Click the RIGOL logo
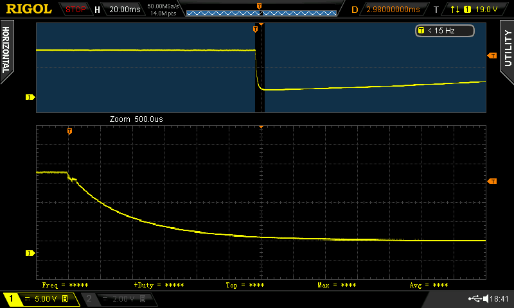514x308 pixels. 29,9
